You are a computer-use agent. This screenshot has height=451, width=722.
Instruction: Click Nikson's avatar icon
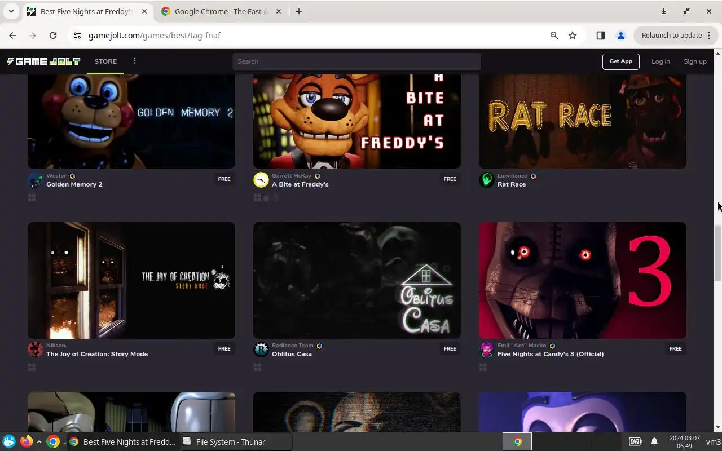tap(35, 350)
